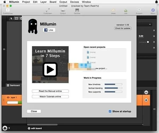The width and height of the screenshot is (159, 133).
Task: Open the dropdown arrow beside plus button
Action: click(x=9, y=128)
